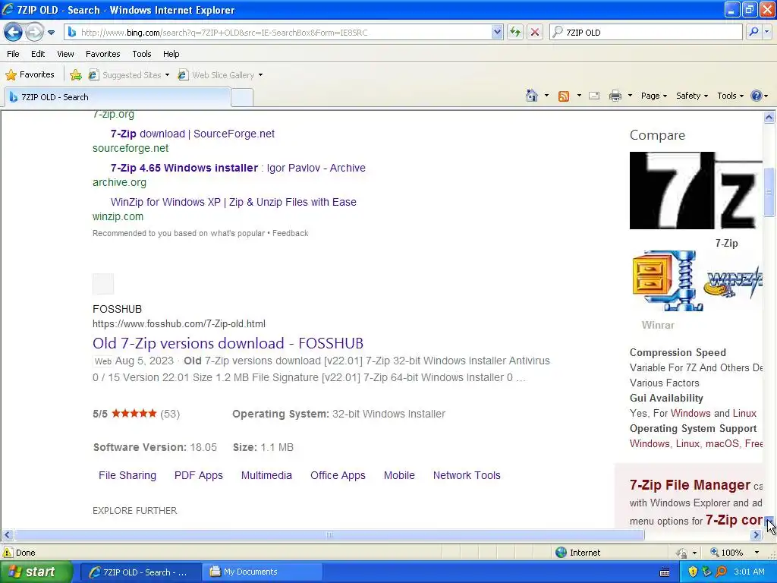Click the macOS link in Operating System Support
This screenshot has width=777, height=583.
point(722,443)
